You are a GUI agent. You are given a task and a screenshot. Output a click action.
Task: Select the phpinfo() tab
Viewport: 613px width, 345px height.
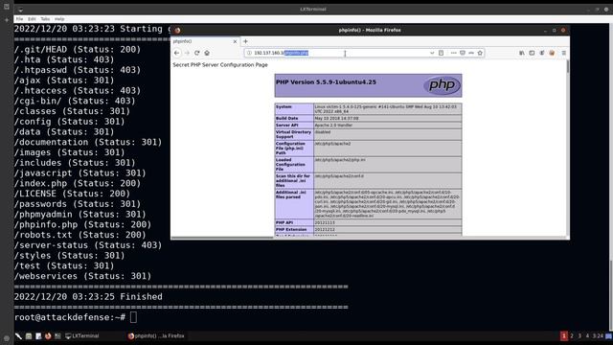point(205,41)
